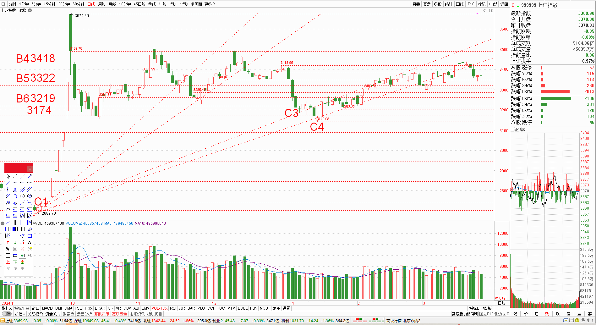
Task: Pick the rectangle drawing tool
Action: tap(30, 236)
